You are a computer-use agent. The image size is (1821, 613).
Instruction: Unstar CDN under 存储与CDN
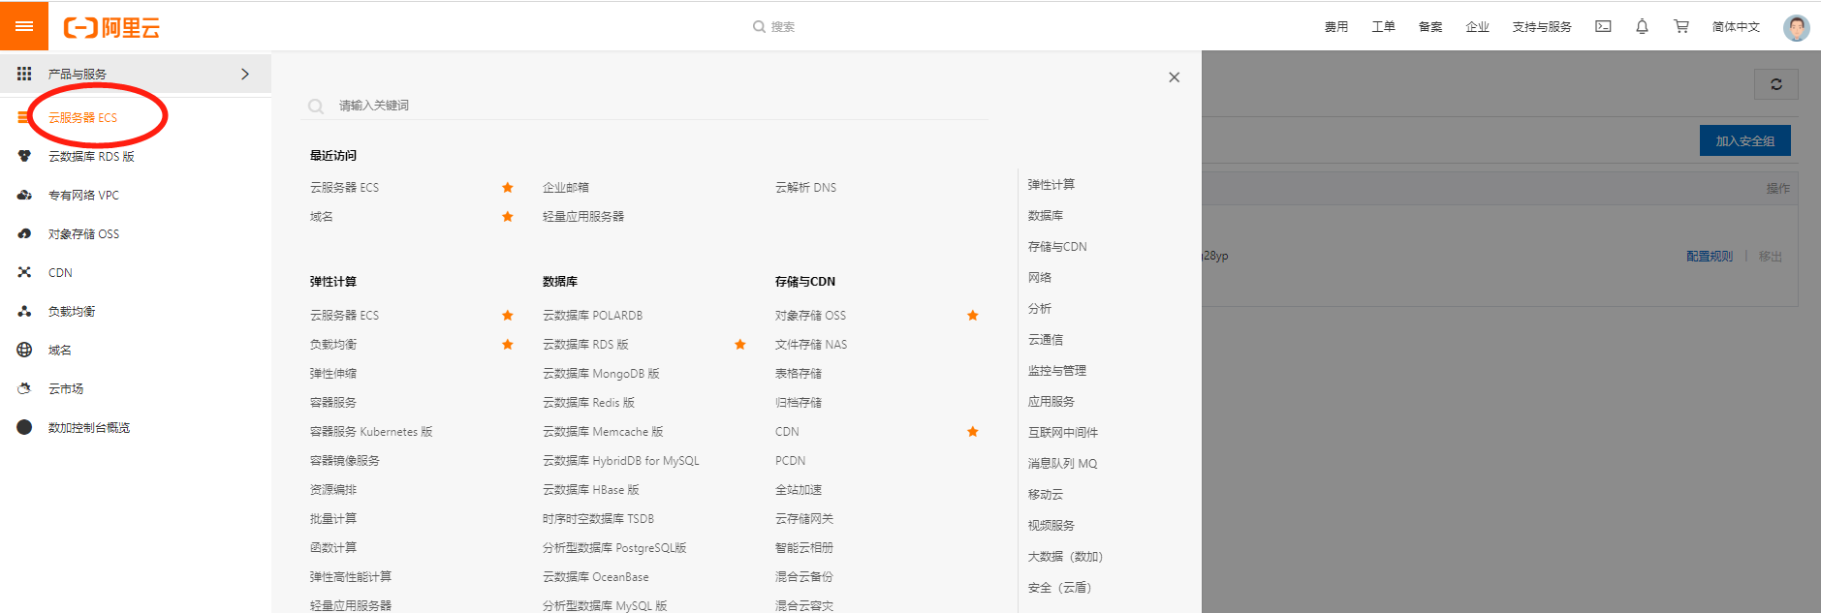point(972,432)
